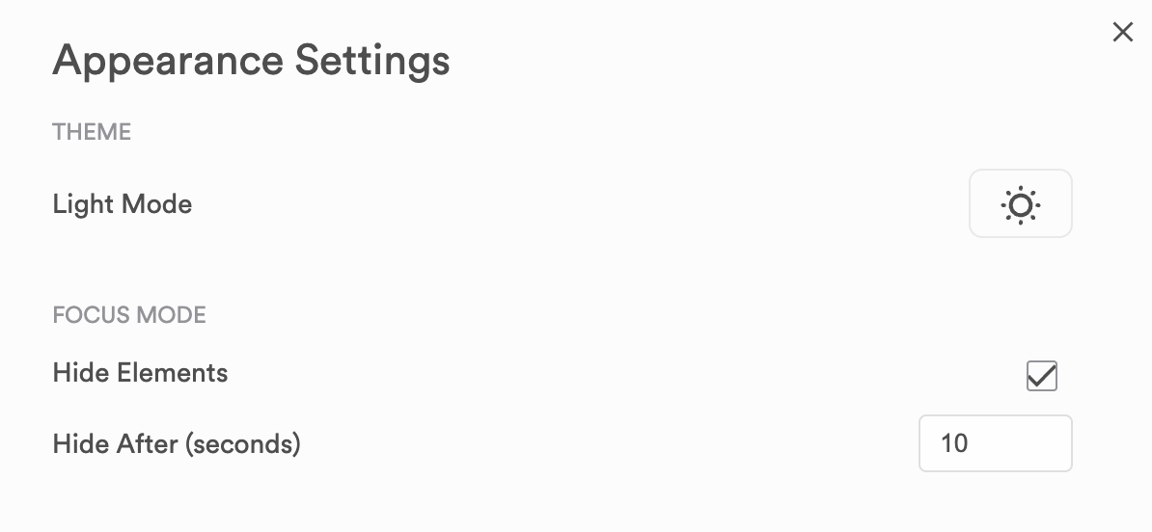Click the checkmark next to Hide Elements
The width and height of the screenshot is (1152, 532).
click(x=1042, y=376)
